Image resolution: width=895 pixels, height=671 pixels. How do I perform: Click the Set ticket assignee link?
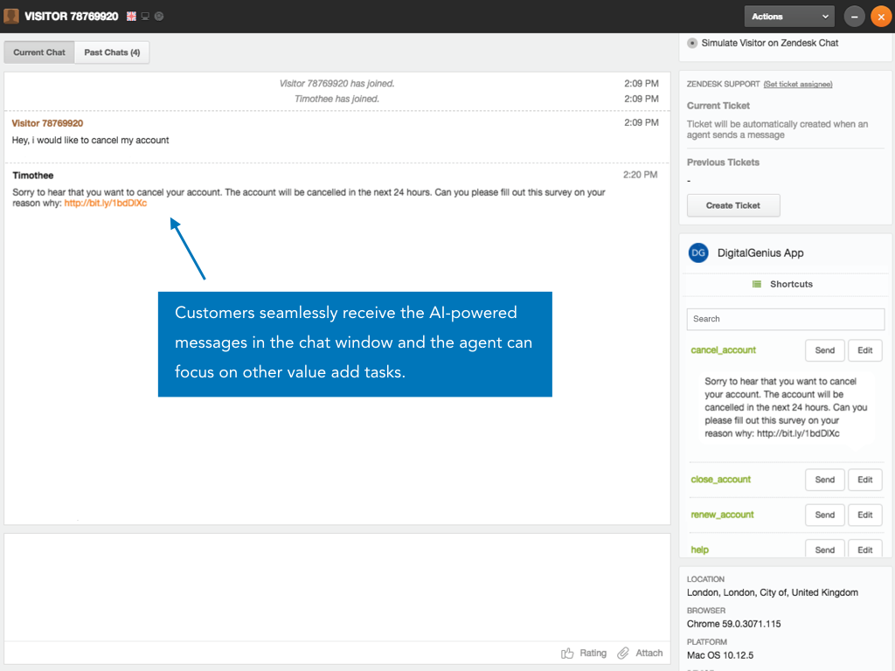click(797, 85)
